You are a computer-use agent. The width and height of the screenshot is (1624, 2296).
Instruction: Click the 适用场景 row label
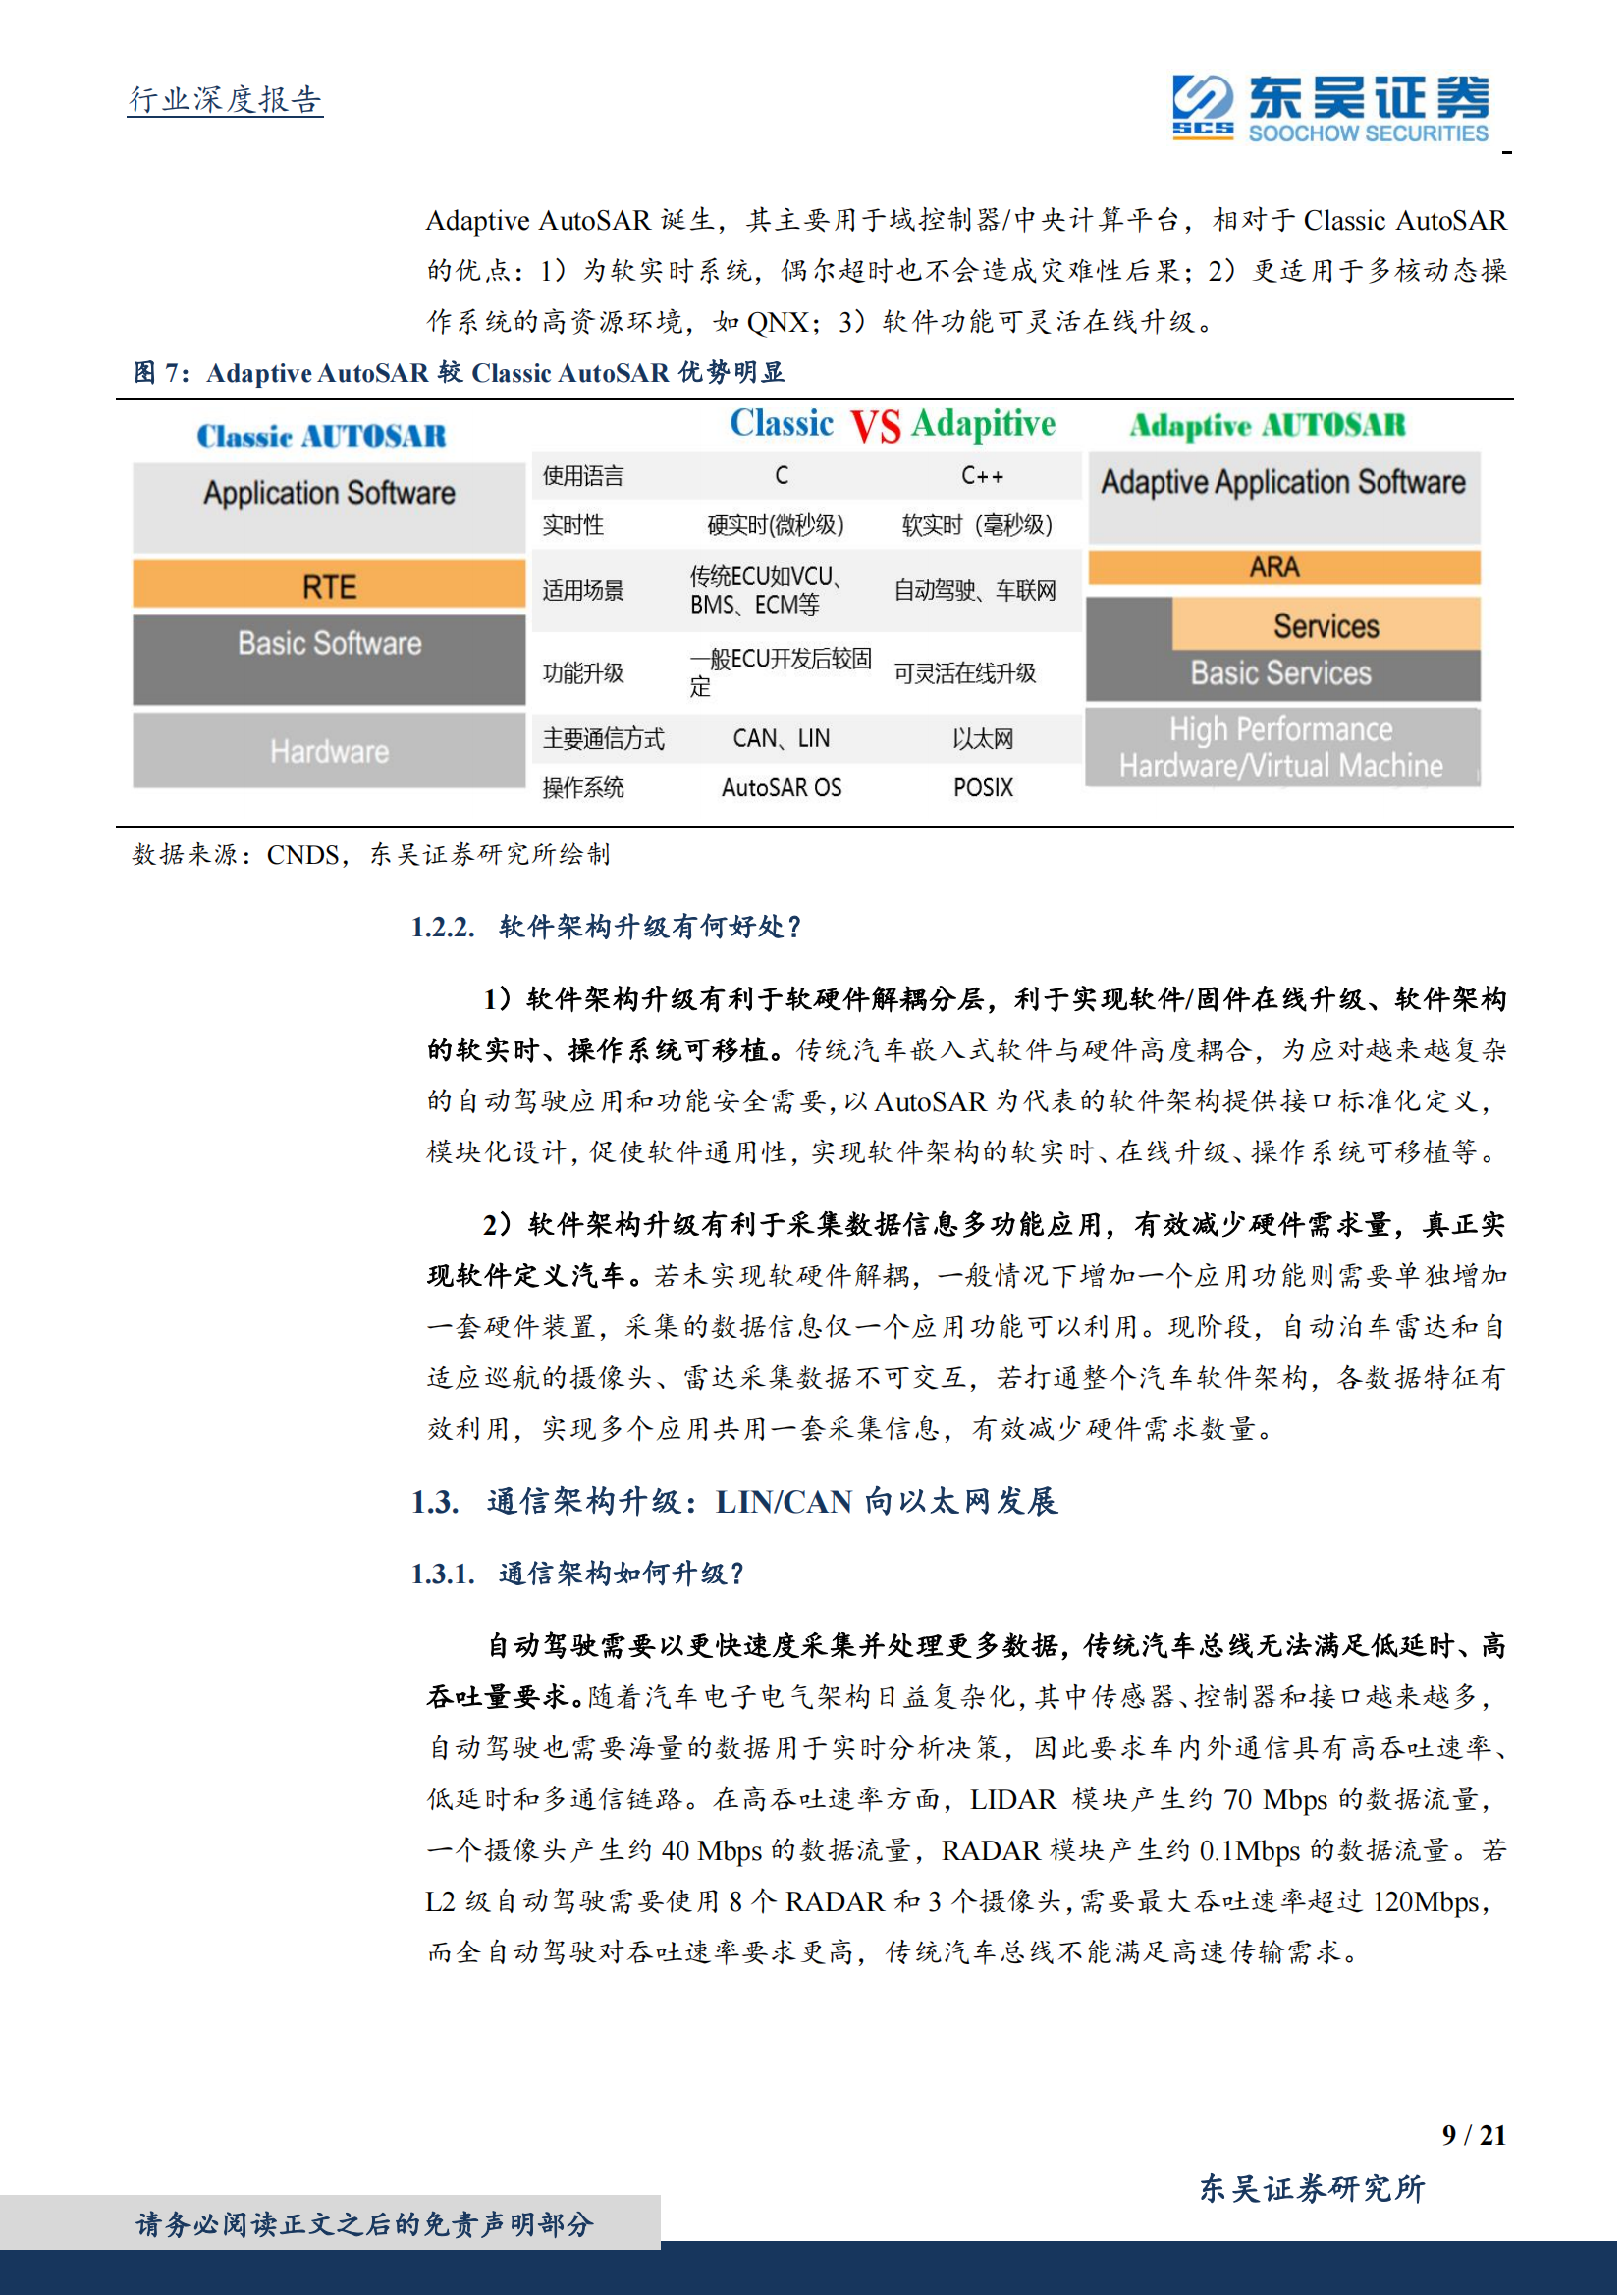pos(583,591)
